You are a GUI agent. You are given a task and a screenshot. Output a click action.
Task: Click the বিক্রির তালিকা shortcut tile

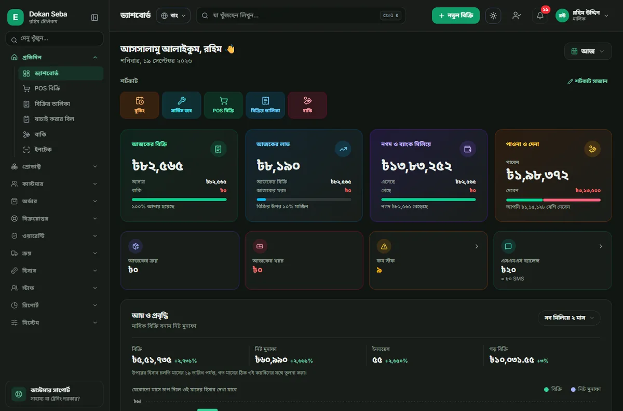[x=265, y=105]
